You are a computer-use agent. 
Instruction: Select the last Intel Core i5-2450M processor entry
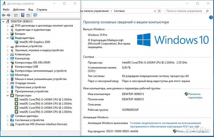click(x=45, y=112)
